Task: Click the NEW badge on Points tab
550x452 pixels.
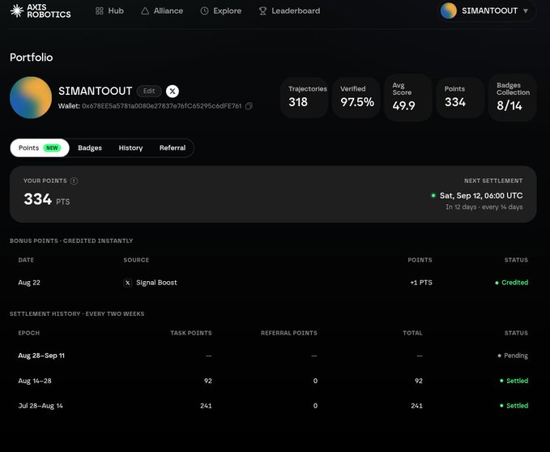Action: (x=52, y=147)
